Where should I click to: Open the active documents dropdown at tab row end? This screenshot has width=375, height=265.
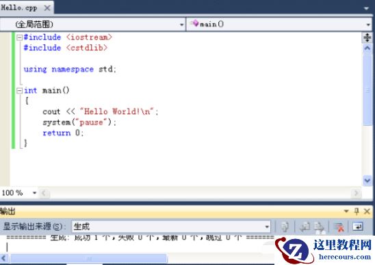click(x=366, y=9)
